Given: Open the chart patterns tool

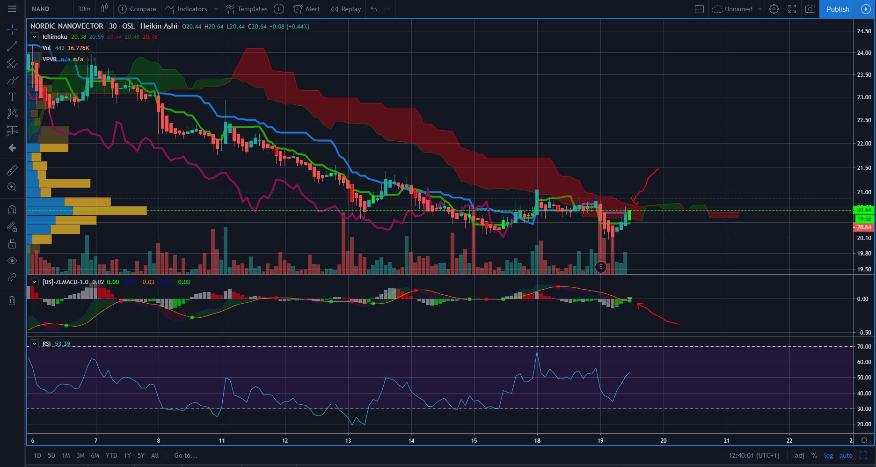Looking at the screenshot, I should coord(12,114).
